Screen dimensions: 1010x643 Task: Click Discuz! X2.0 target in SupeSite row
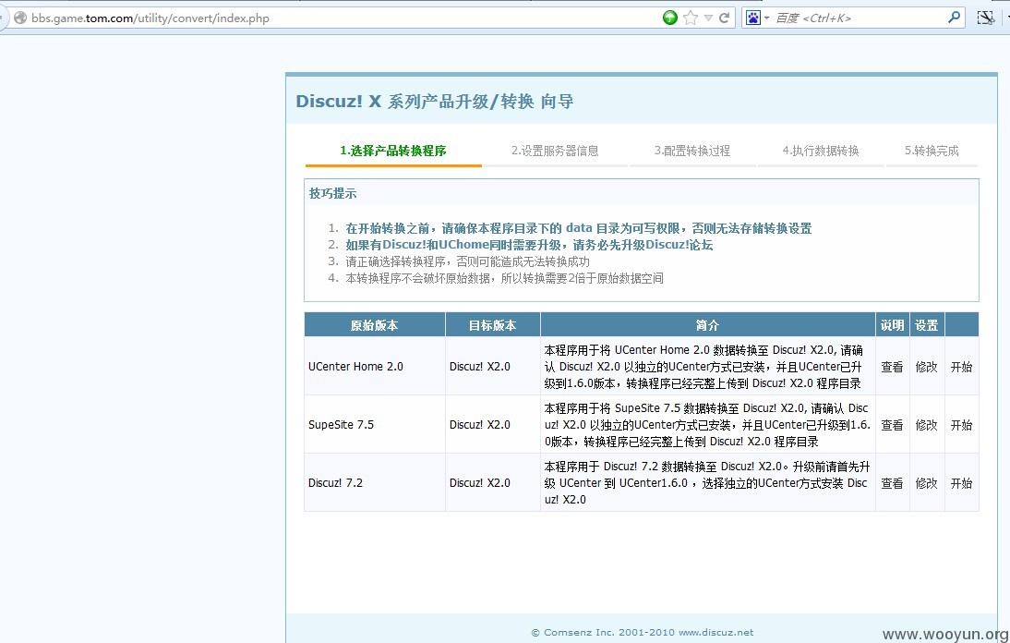coord(480,425)
